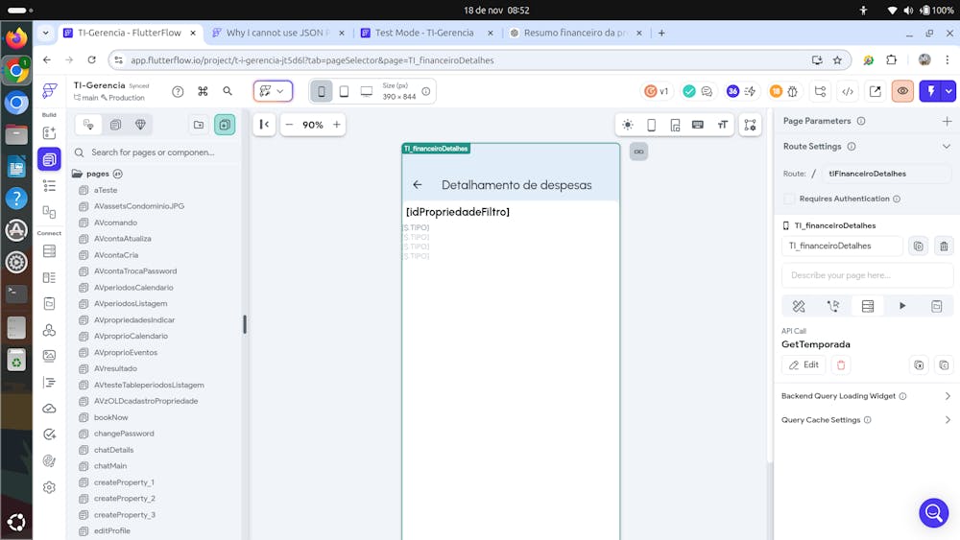Screen dimensions: 960x540
Task: Zoom in the canvas with plus
Action: coord(337,125)
